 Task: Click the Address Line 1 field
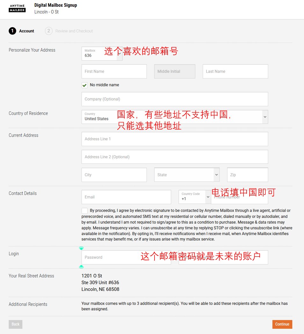[175, 139]
